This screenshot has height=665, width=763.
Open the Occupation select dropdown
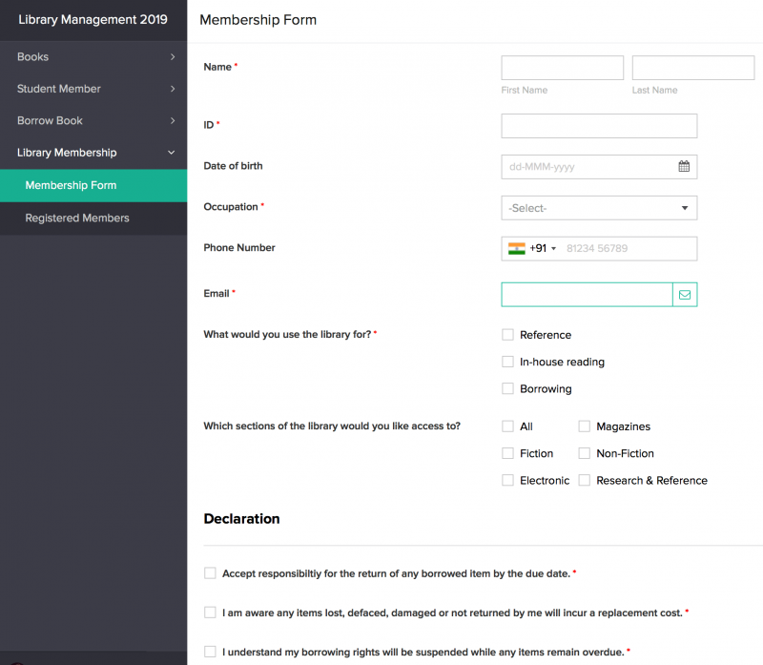(x=599, y=208)
